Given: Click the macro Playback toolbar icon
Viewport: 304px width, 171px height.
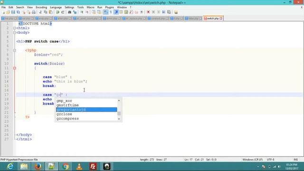Looking at the screenshot, I should (158, 12).
